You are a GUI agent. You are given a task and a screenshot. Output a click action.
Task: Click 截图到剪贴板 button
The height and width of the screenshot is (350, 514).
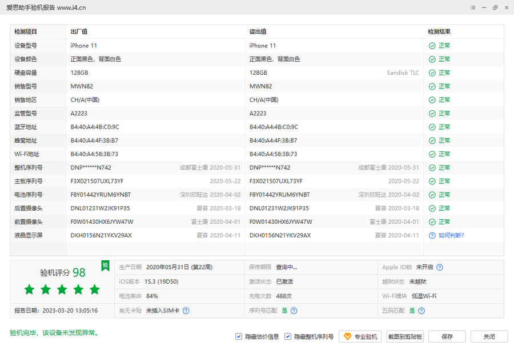[405, 336]
